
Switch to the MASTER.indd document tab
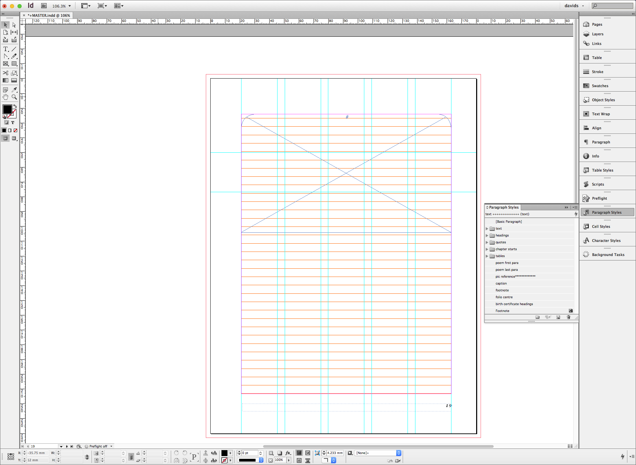[x=49, y=15]
